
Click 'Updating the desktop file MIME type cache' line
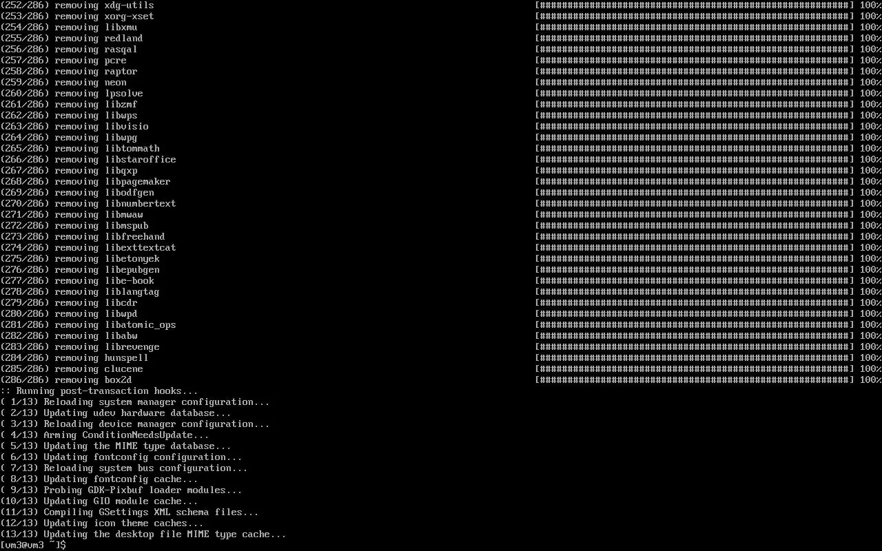(143, 534)
